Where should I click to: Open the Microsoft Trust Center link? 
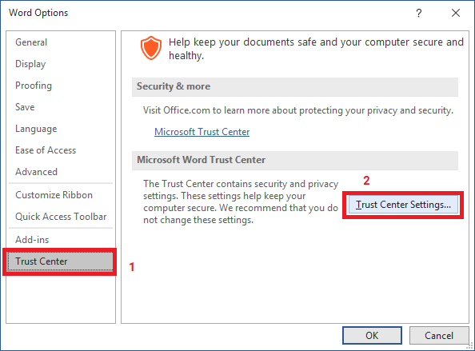click(202, 132)
